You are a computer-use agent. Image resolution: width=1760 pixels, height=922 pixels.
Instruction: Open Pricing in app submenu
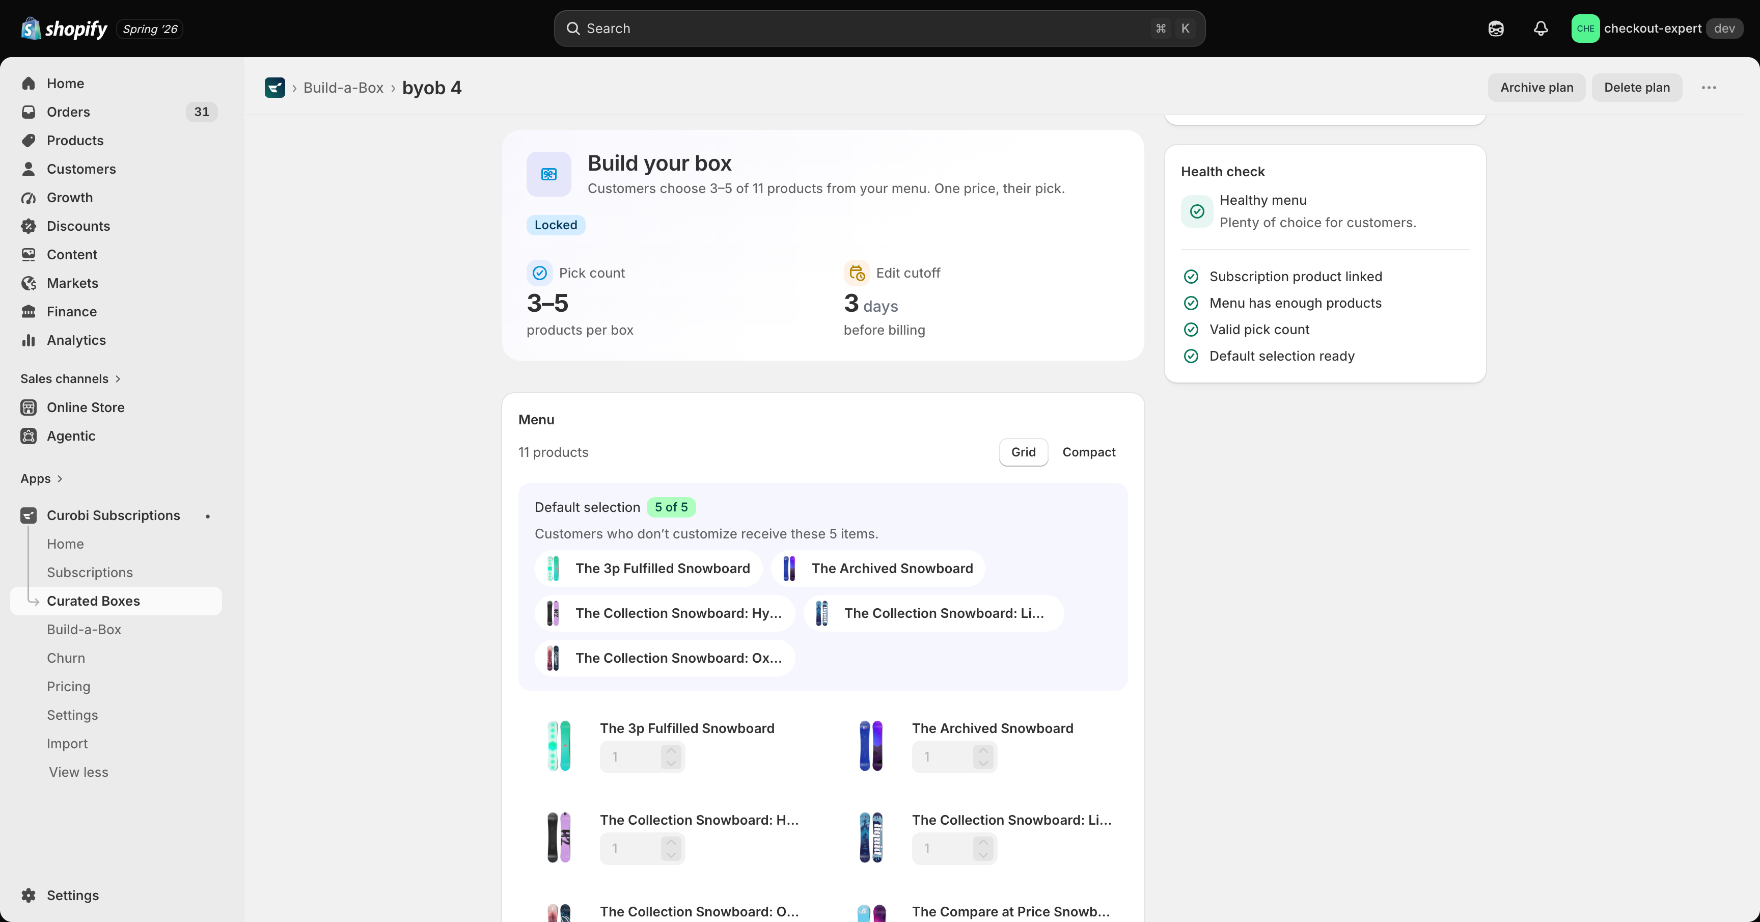pos(68,687)
